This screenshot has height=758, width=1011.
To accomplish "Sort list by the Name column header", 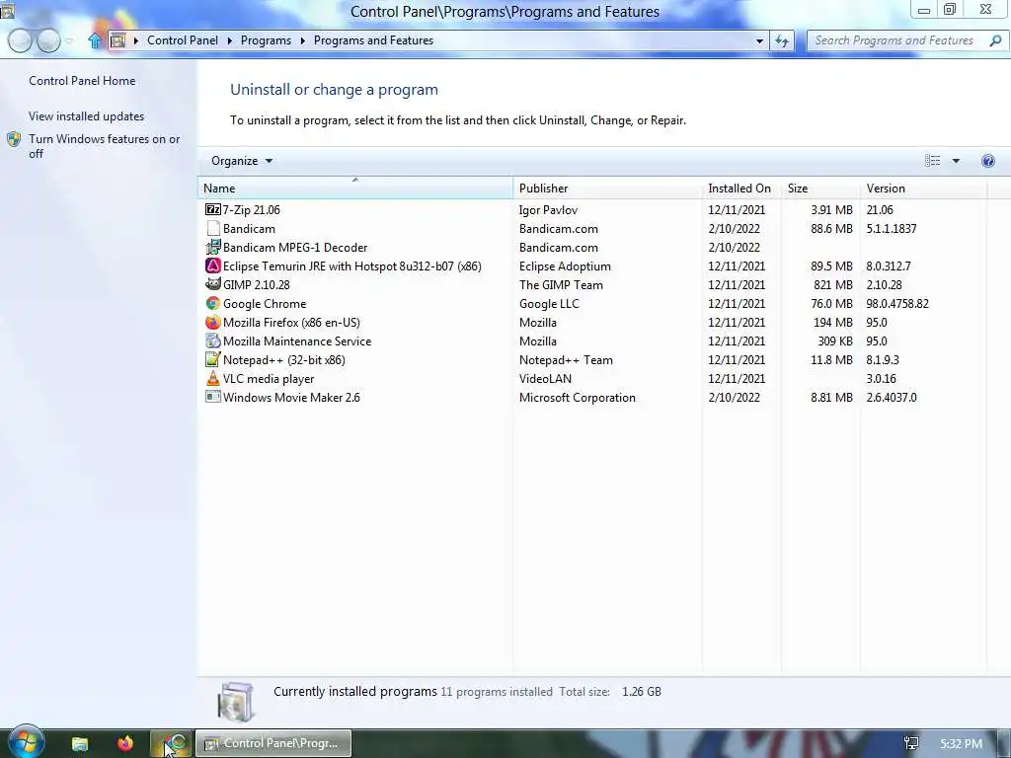I will click(x=355, y=188).
